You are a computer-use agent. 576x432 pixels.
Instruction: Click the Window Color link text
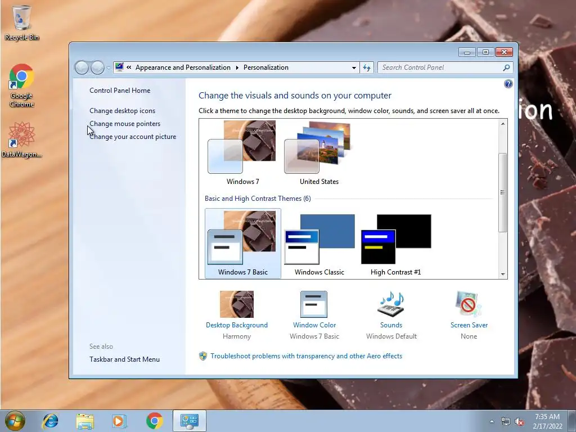[314, 325]
